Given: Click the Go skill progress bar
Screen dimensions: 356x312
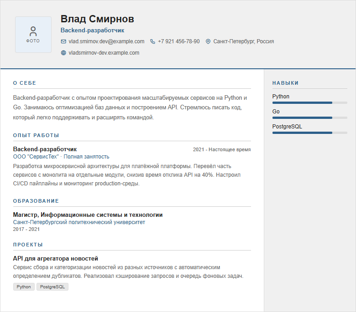Looking at the screenshot, I should [x=310, y=118].
